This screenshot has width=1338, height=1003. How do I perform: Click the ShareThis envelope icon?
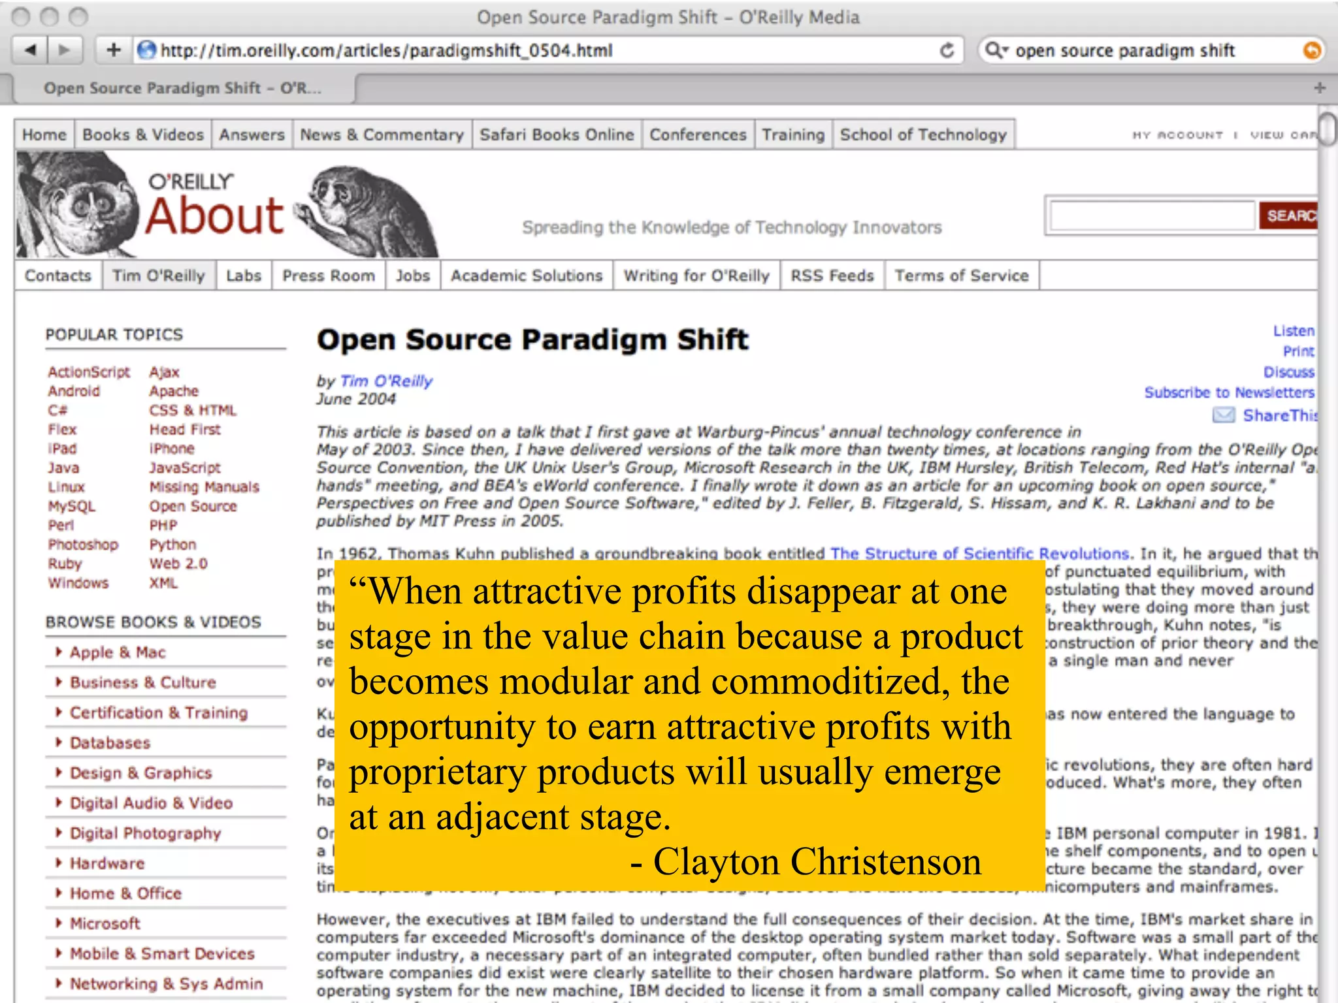point(1224,415)
